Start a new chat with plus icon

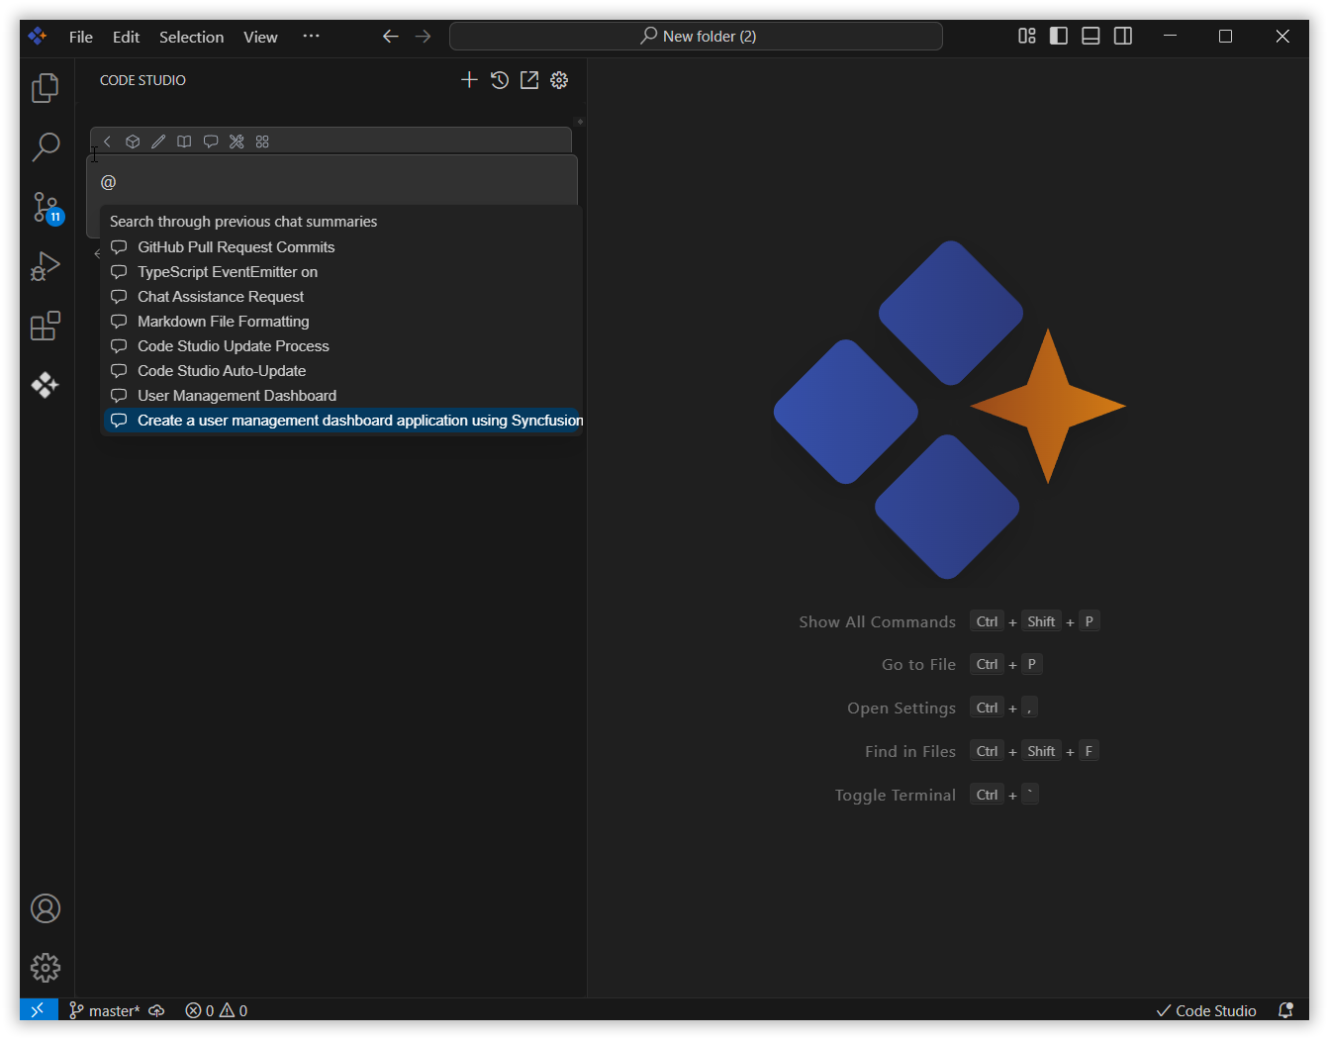[x=469, y=80]
